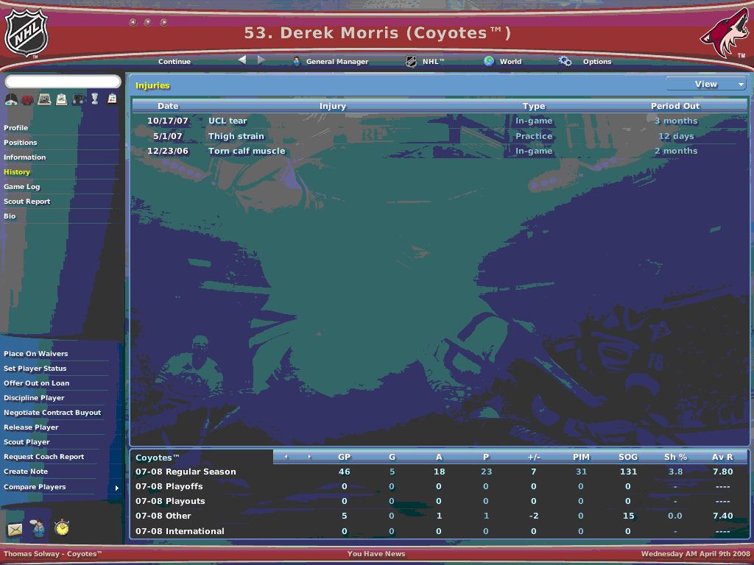
Task: Click the 07-08 Playoffs stats row
Action: (440, 487)
